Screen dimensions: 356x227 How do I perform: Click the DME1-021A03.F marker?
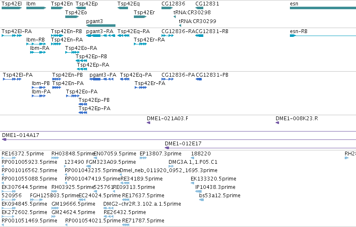[x=149, y=123]
